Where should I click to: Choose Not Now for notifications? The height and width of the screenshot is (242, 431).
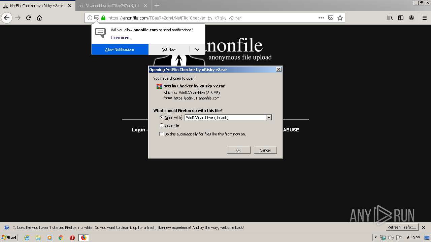coord(169,49)
